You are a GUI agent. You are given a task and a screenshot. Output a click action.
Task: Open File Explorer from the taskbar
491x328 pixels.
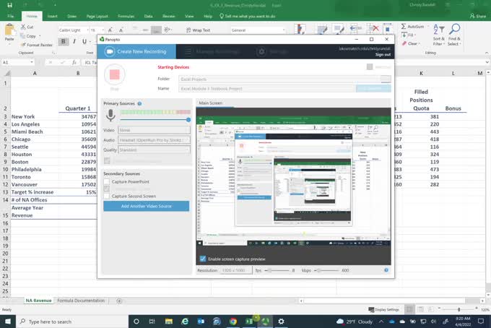[169, 321]
